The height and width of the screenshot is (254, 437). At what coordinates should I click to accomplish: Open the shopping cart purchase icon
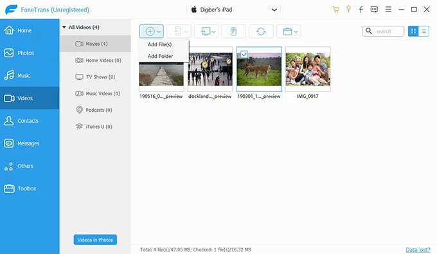(336, 10)
